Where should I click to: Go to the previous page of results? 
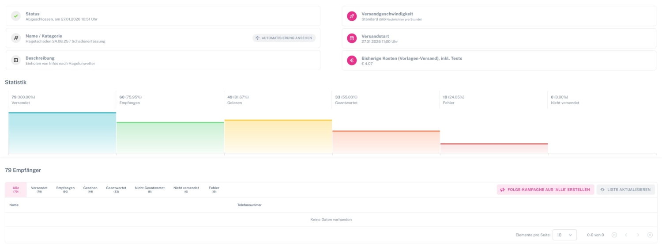coord(626,235)
